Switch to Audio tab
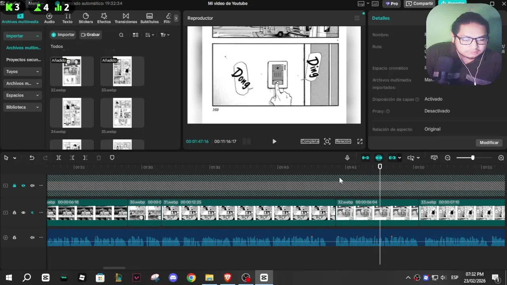 pyautogui.click(x=50, y=18)
